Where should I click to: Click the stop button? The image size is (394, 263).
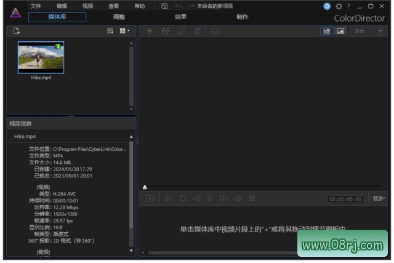(x=183, y=198)
